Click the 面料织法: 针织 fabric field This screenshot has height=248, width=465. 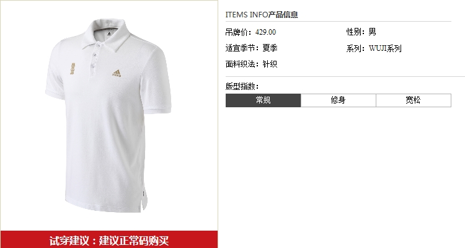click(252, 64)
